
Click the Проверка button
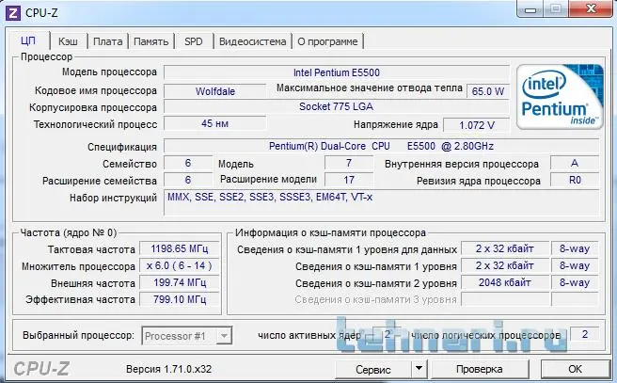[x=480, y=369]
